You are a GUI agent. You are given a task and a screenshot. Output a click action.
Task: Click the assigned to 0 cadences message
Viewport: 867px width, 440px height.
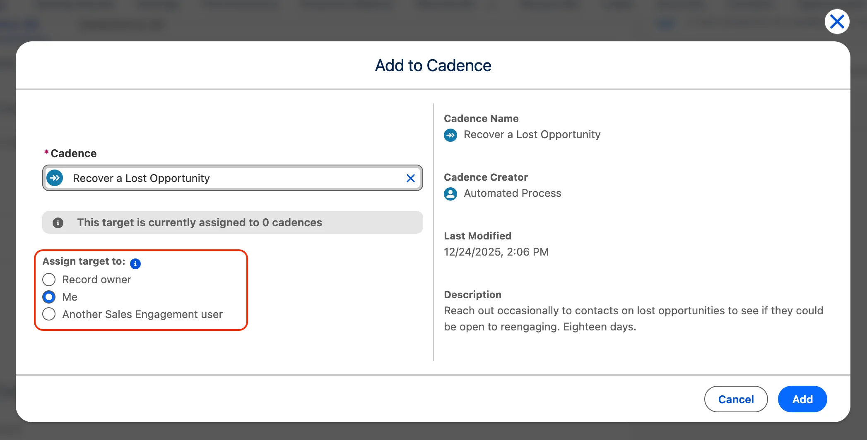pos(200,222)
